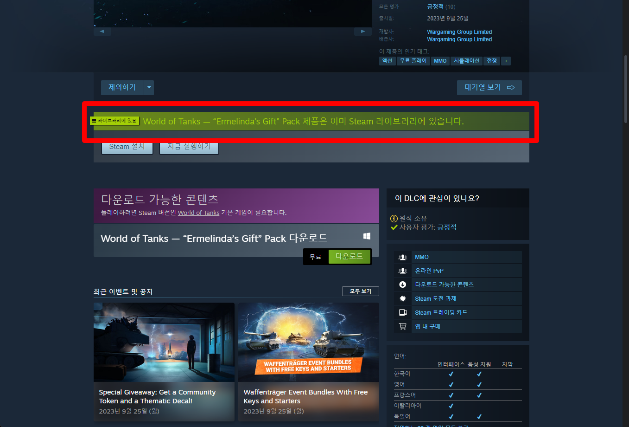Viewport: 629px width, 427px height.
Task: Click the 앱 내 구매 shopping cart icon
Action: [x=403, y=327]
